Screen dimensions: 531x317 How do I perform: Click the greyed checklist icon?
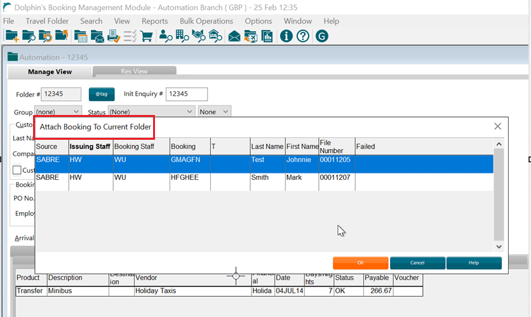coord(130,36)
